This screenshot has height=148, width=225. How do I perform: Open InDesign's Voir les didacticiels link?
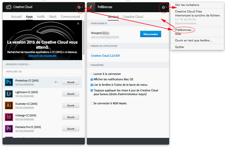[x=25, y=119]
